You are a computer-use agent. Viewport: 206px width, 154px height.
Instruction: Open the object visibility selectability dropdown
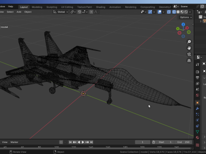[x=143, y=12]
